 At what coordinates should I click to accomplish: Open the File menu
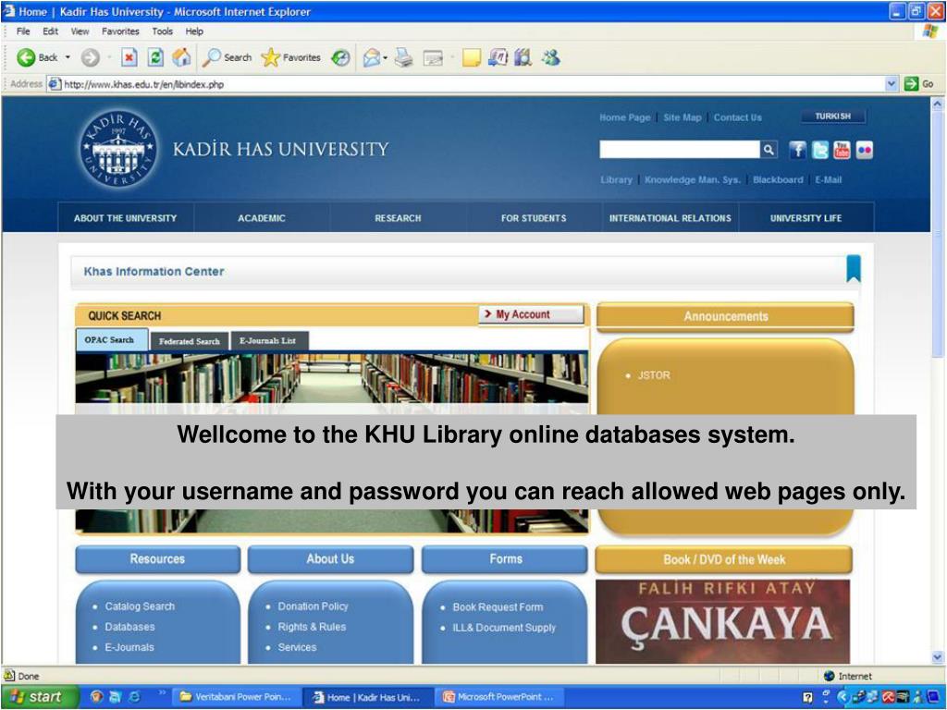23,31
